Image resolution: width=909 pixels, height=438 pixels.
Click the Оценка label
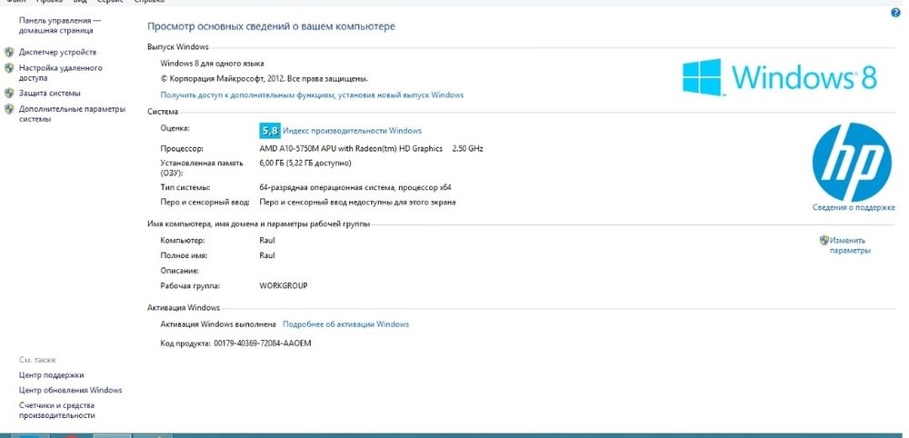pyautogui.click(x=175, y=128)
